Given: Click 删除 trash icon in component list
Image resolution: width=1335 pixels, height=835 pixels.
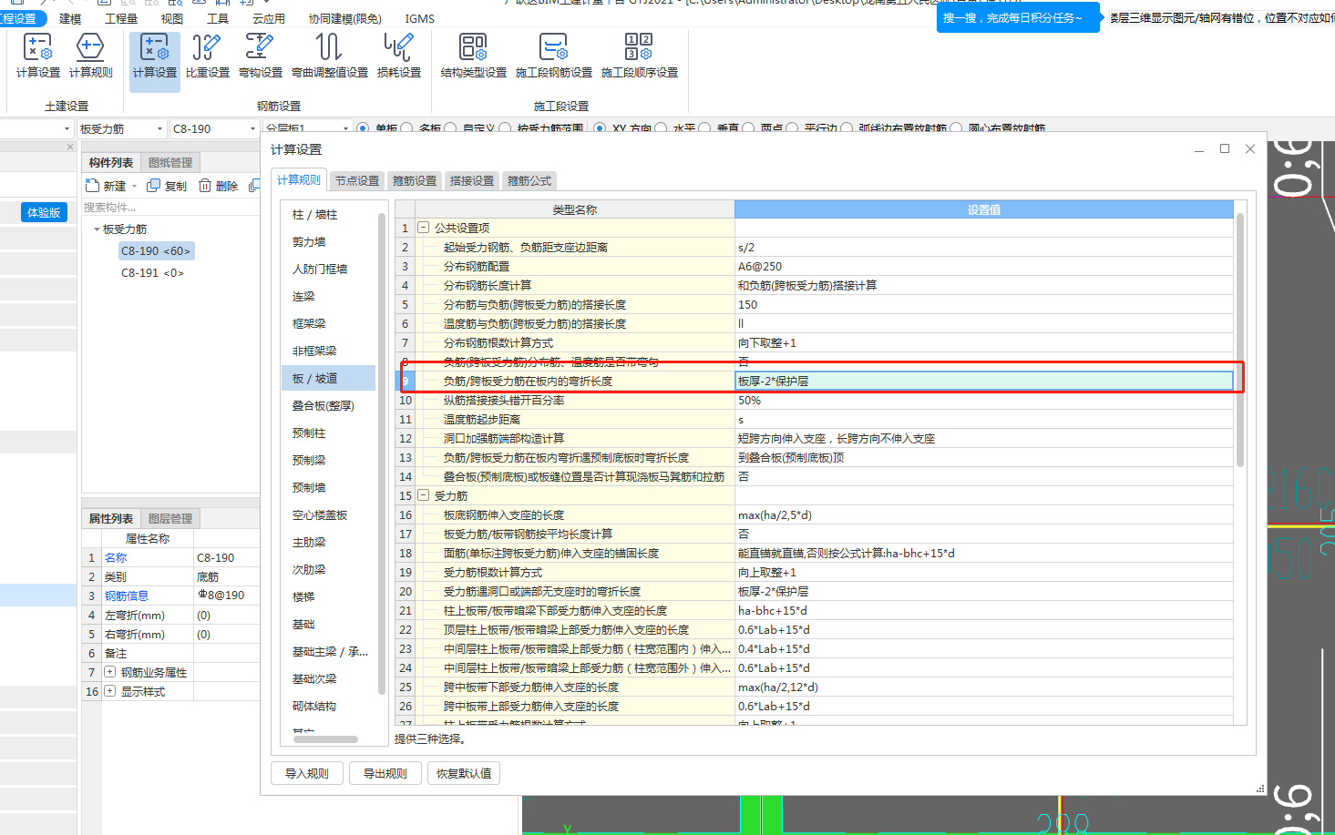Looking at the screenshot, I should tap(205, 186).
